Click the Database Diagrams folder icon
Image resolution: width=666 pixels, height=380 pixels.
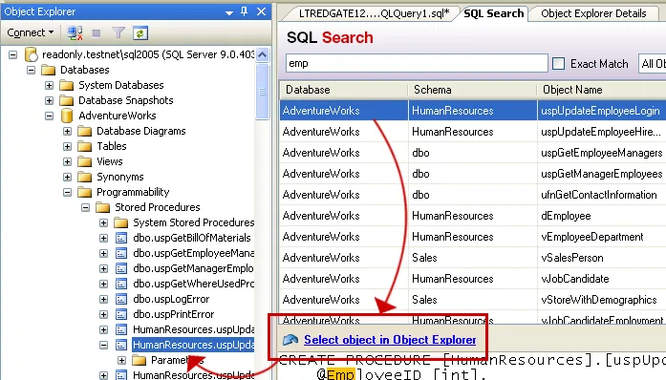(84, 131)
